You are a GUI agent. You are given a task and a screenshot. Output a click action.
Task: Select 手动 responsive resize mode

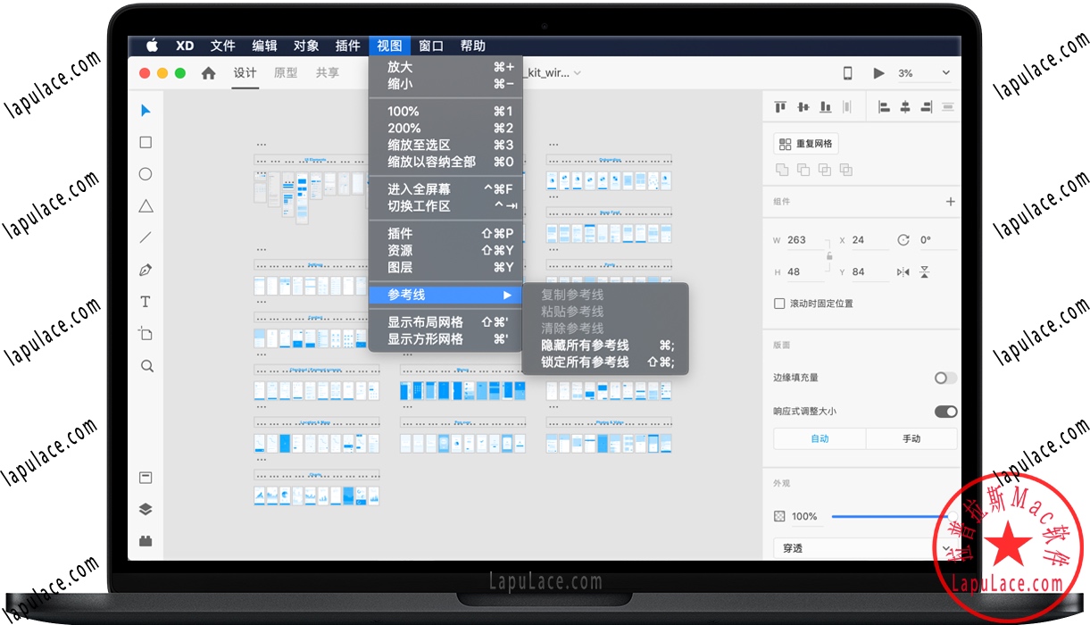[x=911, y=437]
